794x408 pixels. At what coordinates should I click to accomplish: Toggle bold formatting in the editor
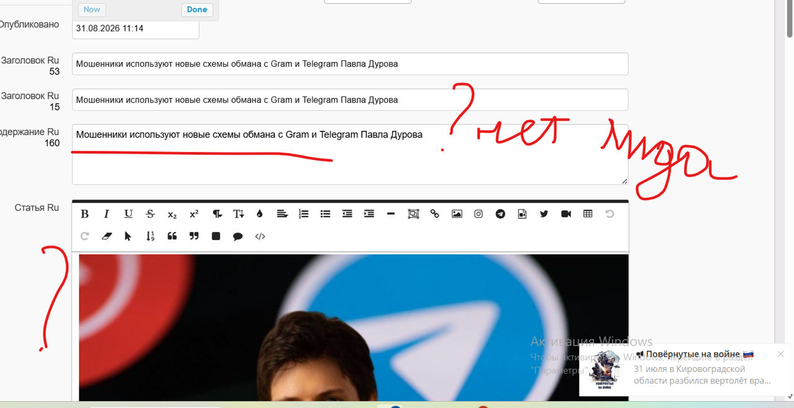click(x=84, y=214)
